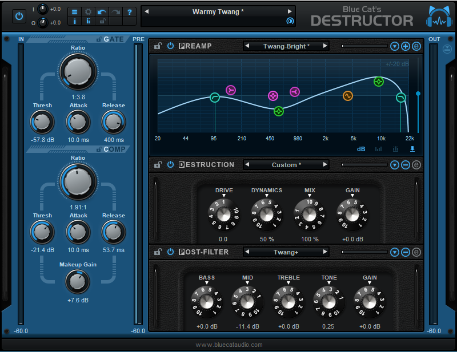Open the DESTRUCTION down-arrow menu icon

click(395, 165)
